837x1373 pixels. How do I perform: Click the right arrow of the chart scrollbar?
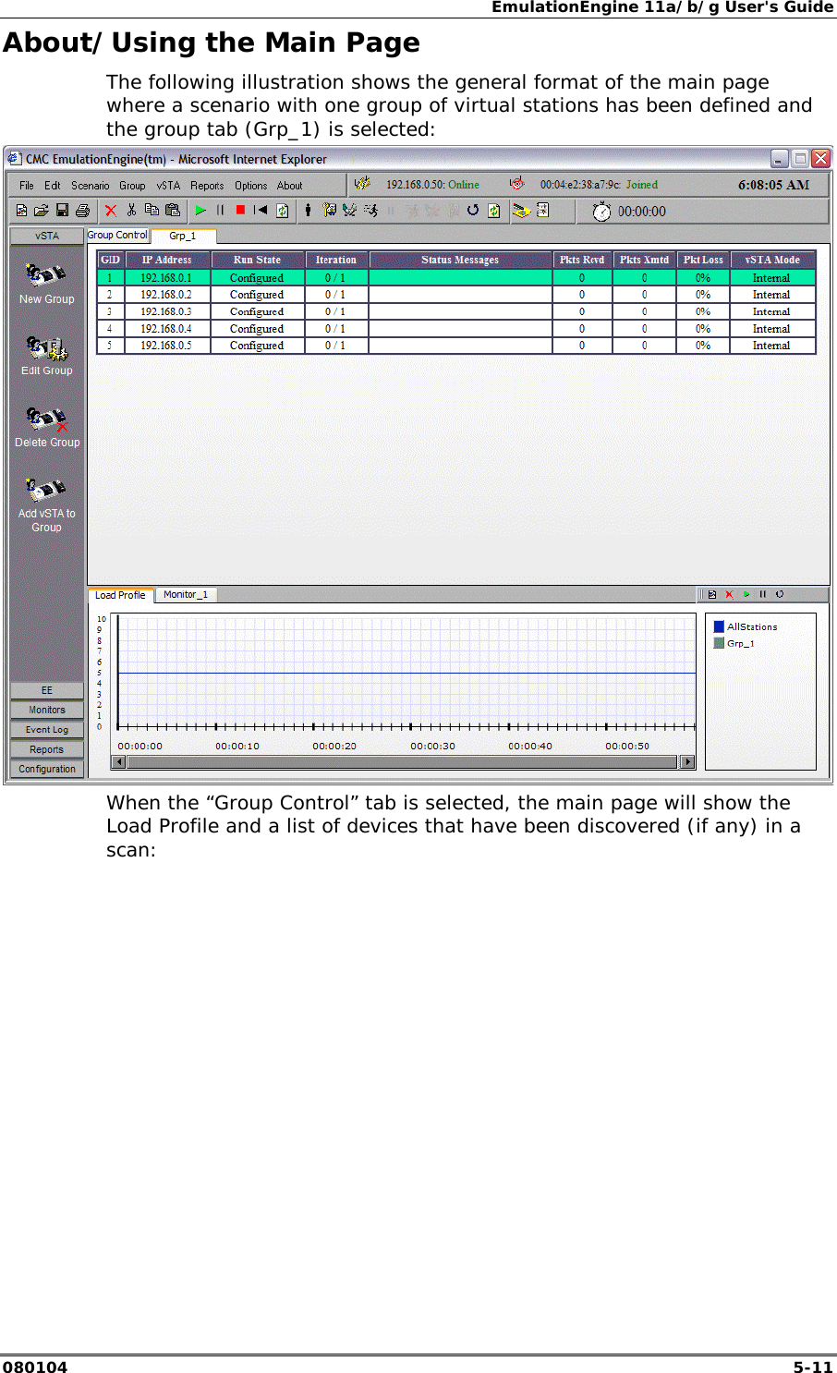coord(689,761)
